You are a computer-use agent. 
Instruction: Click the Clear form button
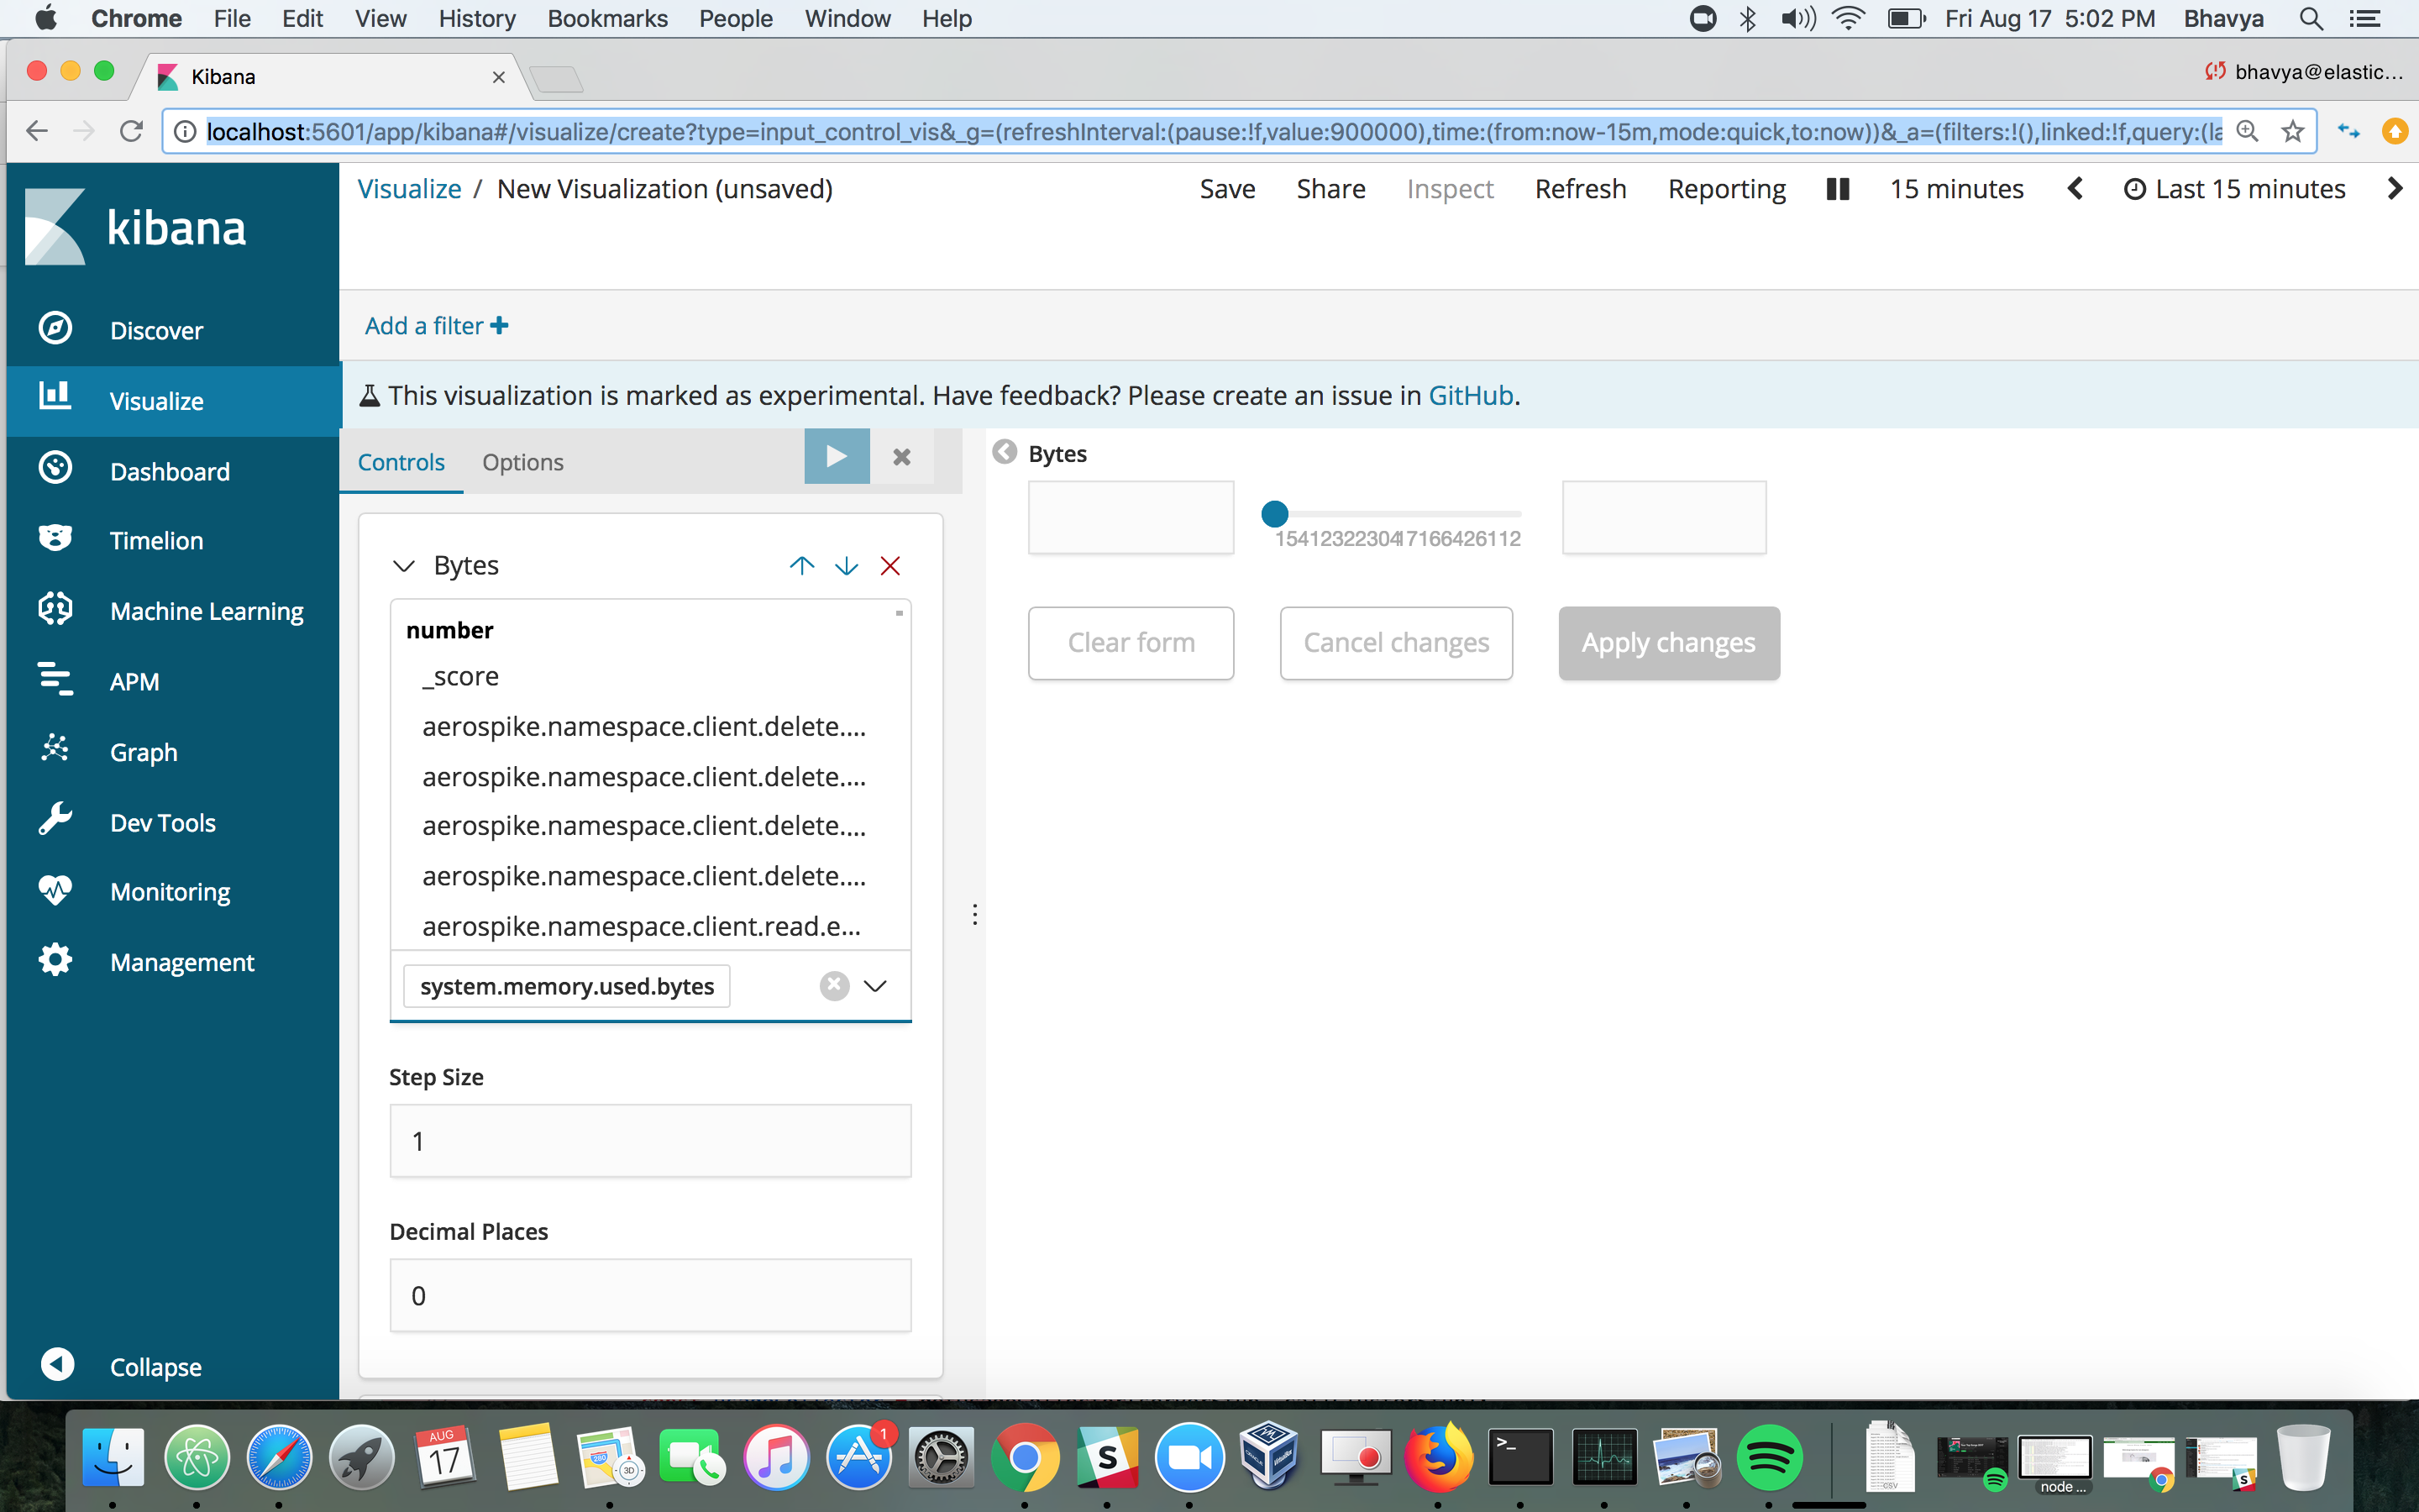coord(1131,643)
